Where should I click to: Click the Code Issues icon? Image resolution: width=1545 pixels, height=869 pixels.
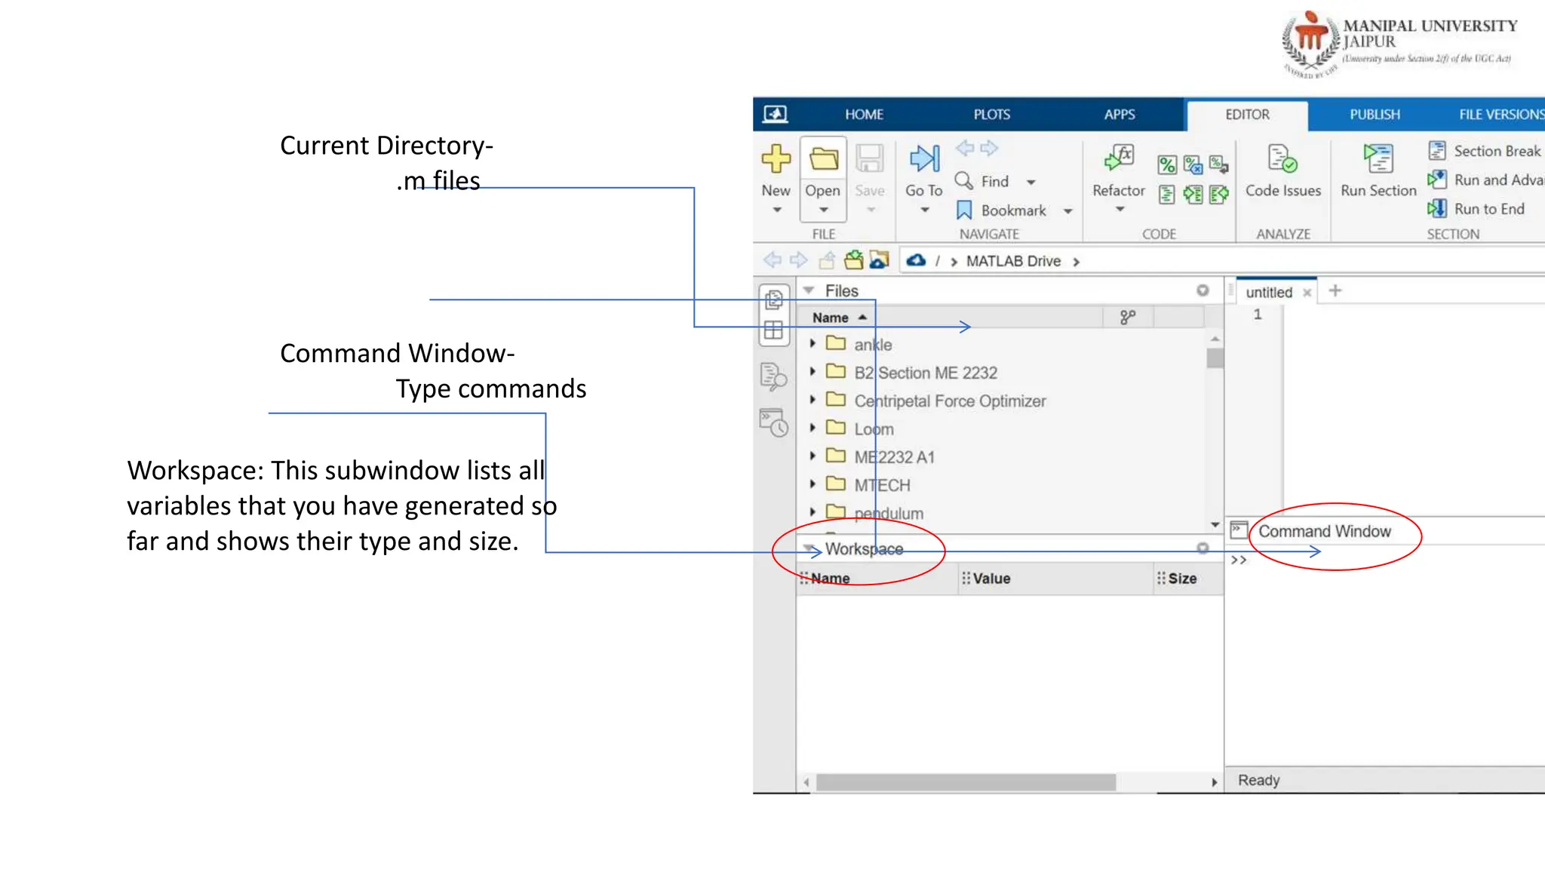point(1282,159)
